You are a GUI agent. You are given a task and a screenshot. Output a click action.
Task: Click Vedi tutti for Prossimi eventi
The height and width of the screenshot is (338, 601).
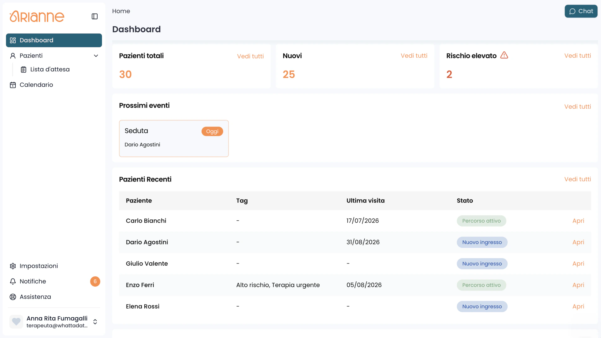(x=578, y=107)
